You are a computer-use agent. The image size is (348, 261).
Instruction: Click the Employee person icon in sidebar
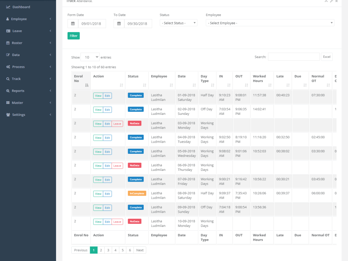8,19
